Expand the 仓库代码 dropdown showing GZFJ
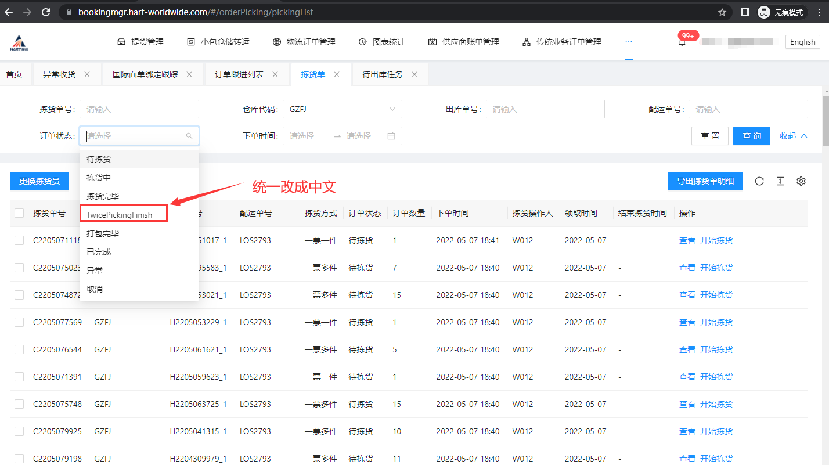 click(x=343, y=109)
